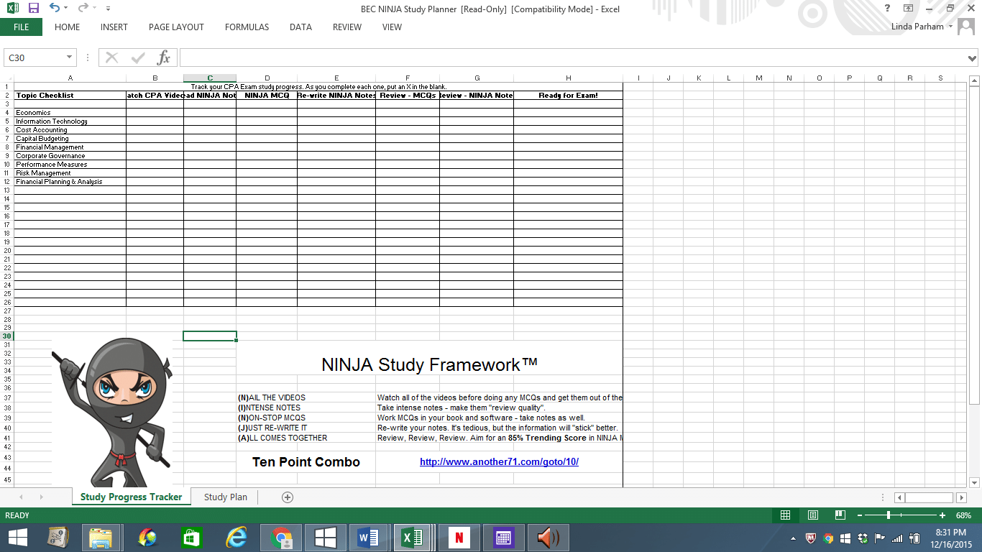Switch to the PAGE LAYOUT ribbon tab
The width and height of the screenshot is (982, 552).
(176, 27)
